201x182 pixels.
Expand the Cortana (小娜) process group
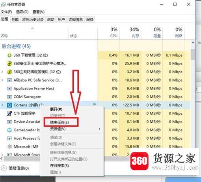(2, 105)
